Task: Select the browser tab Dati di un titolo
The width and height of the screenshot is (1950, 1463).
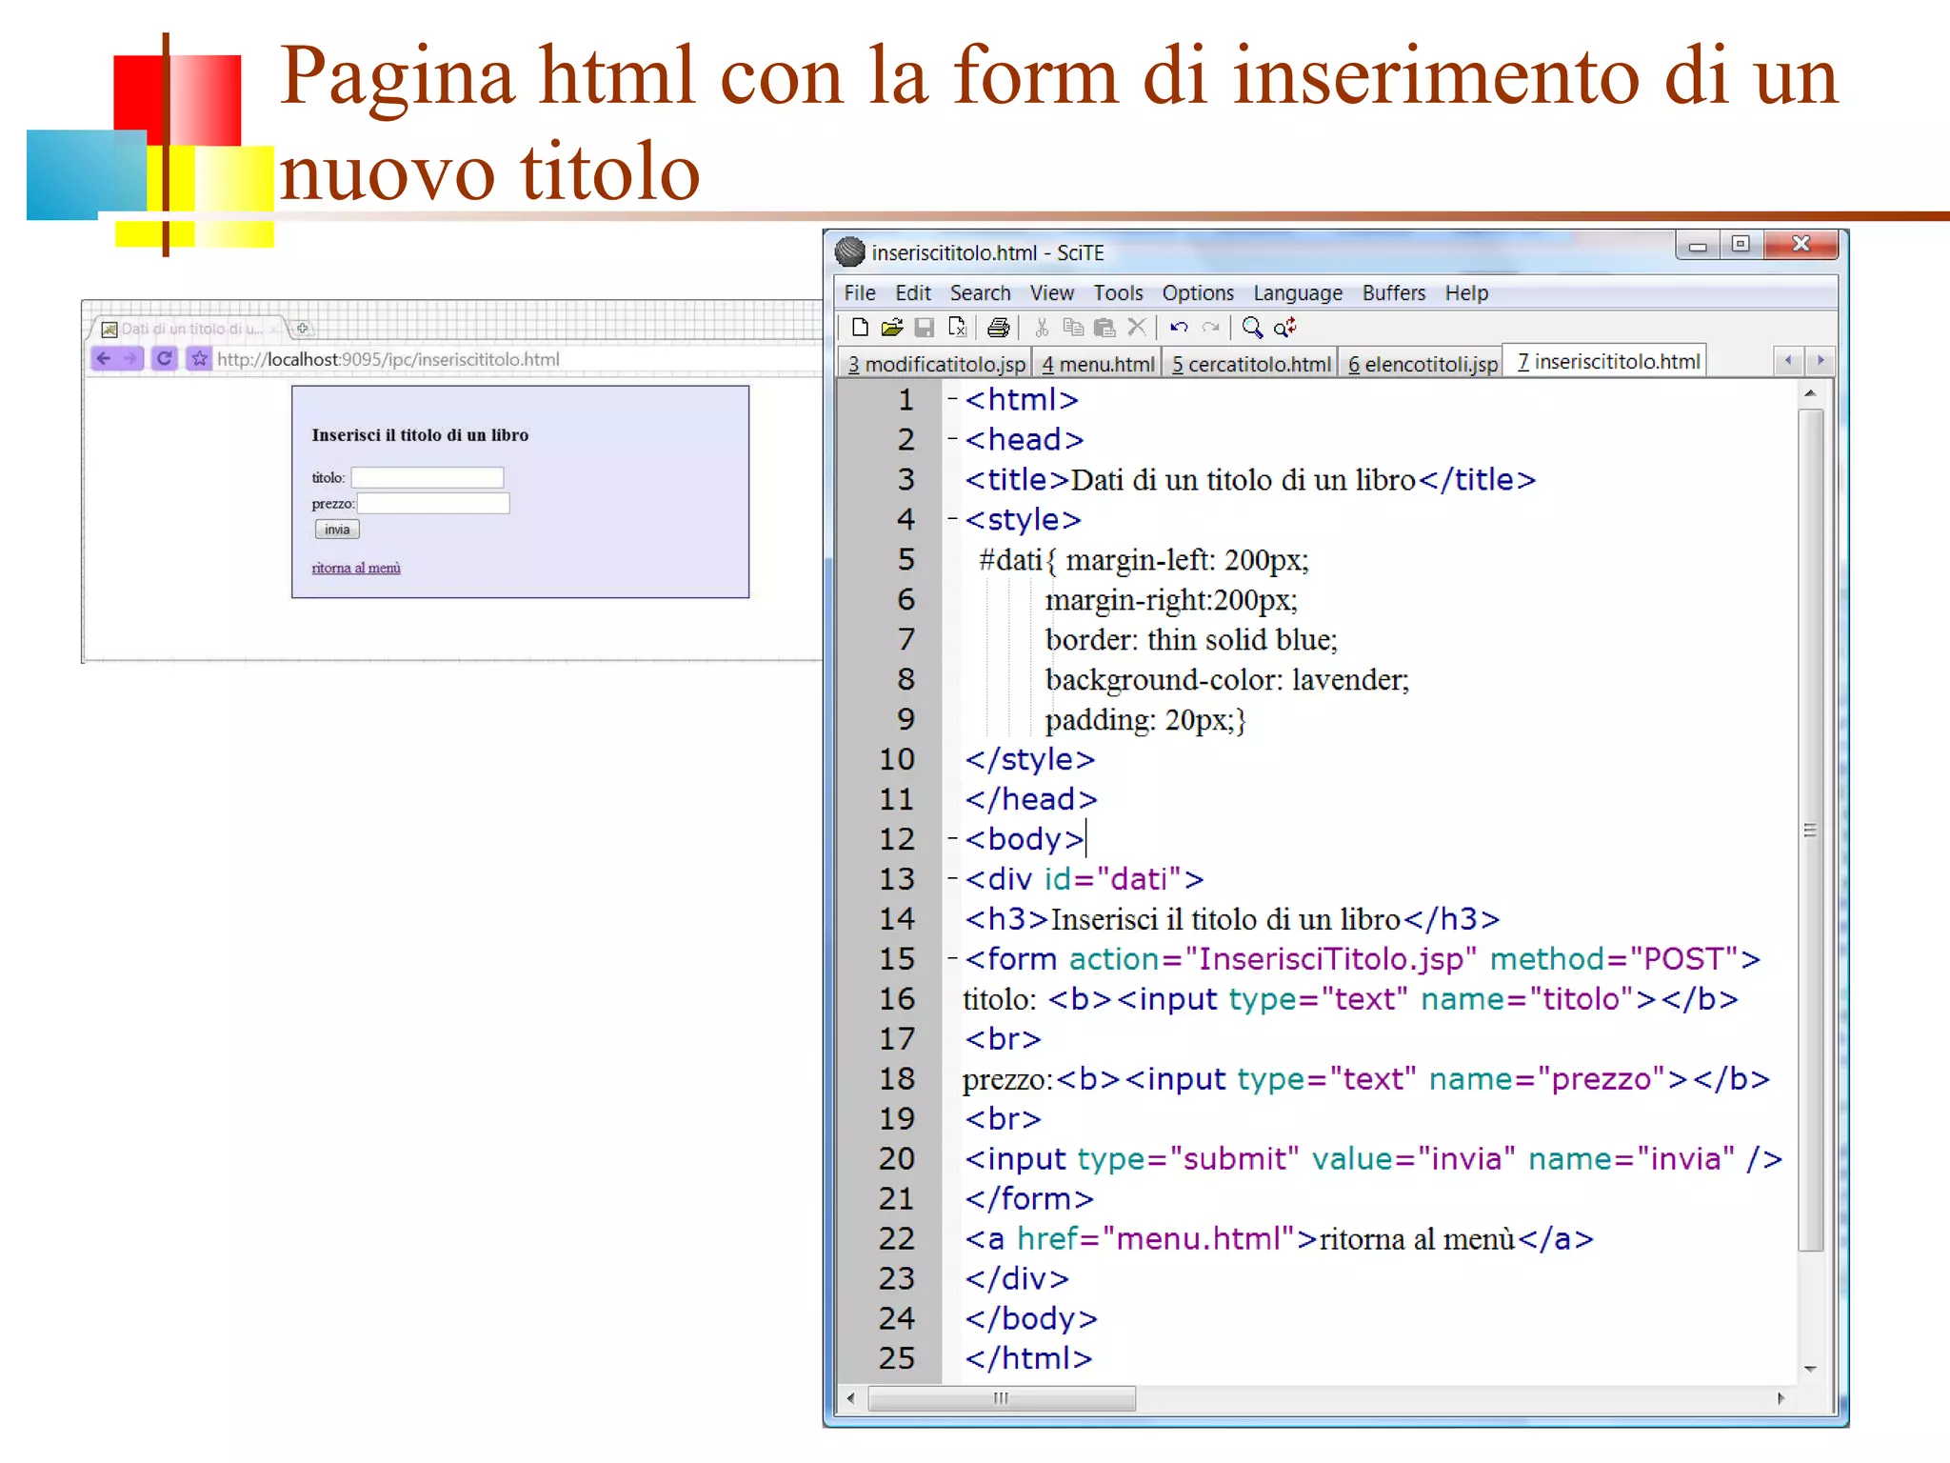Action: coord(189,329)
